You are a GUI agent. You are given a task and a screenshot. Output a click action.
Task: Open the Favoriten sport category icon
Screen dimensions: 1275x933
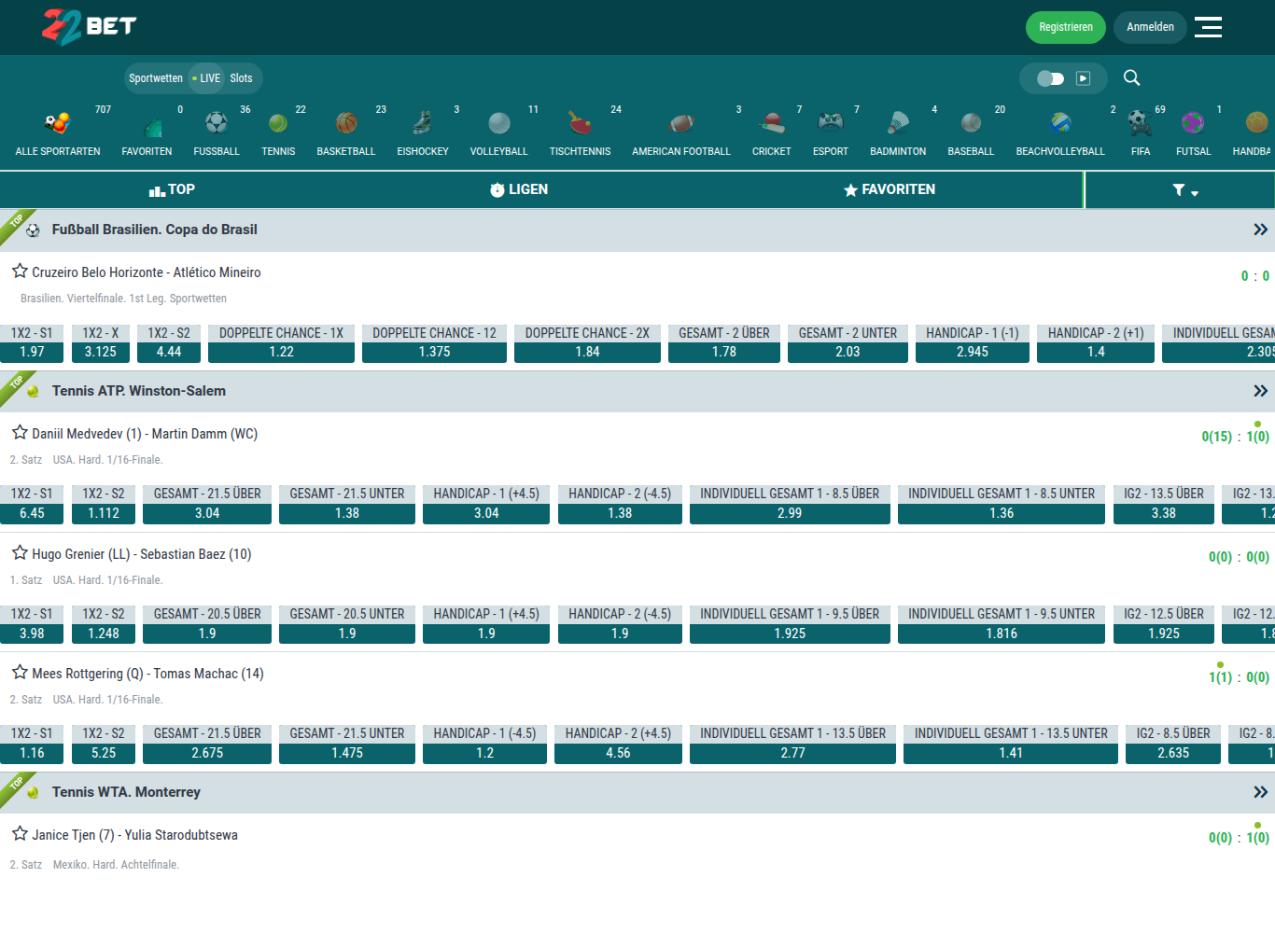(x=153, y=127)
